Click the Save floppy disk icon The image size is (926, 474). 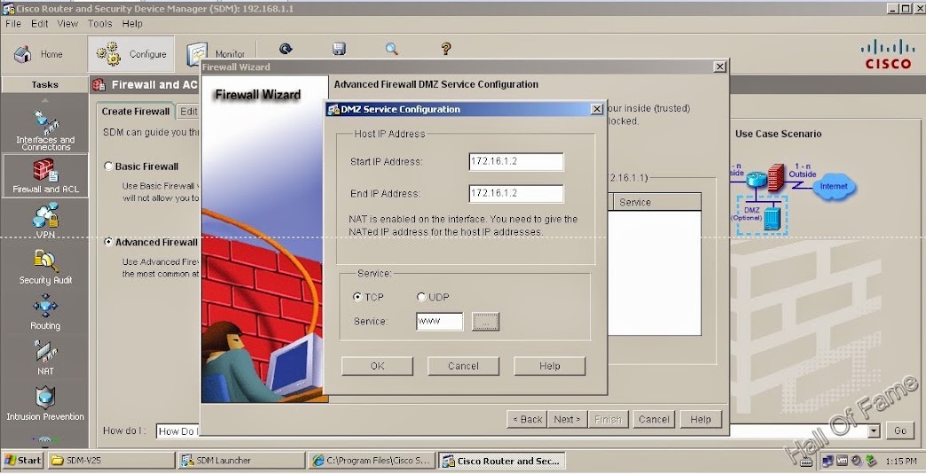coord(339,49)
